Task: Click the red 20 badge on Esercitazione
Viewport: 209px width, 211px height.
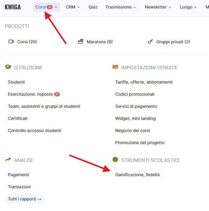Action: 57,94
